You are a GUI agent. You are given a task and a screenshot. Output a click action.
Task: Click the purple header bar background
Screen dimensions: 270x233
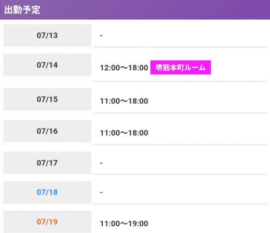click(x=156, y=10)
